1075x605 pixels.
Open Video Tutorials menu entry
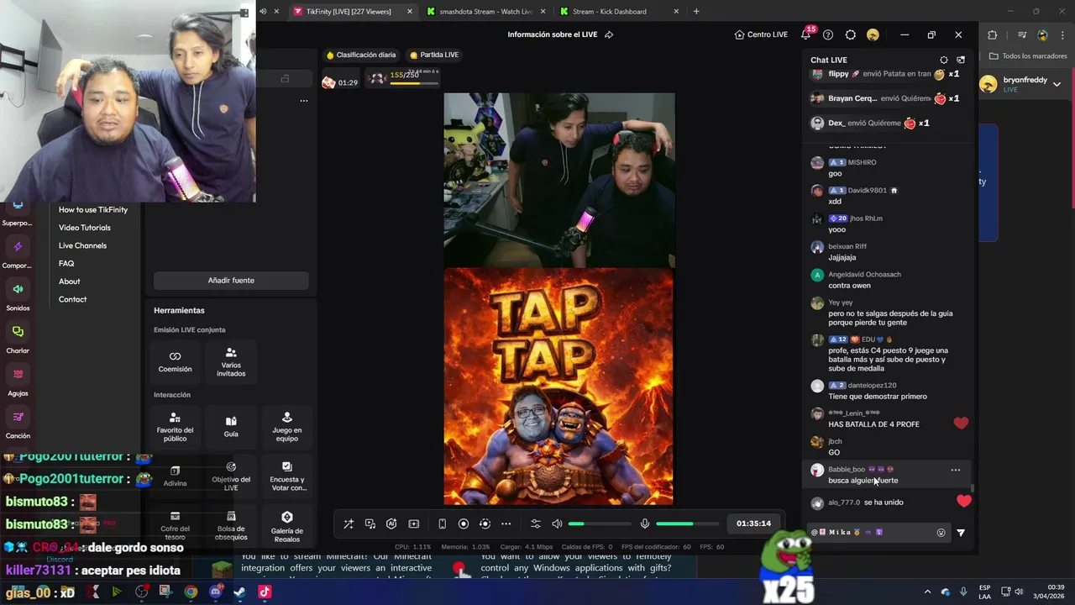point(85,228)
